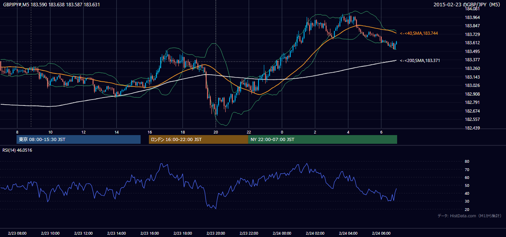Click price axis label 183.377
The width and height of the screenshot is (506, 237).
pos(472,60)
